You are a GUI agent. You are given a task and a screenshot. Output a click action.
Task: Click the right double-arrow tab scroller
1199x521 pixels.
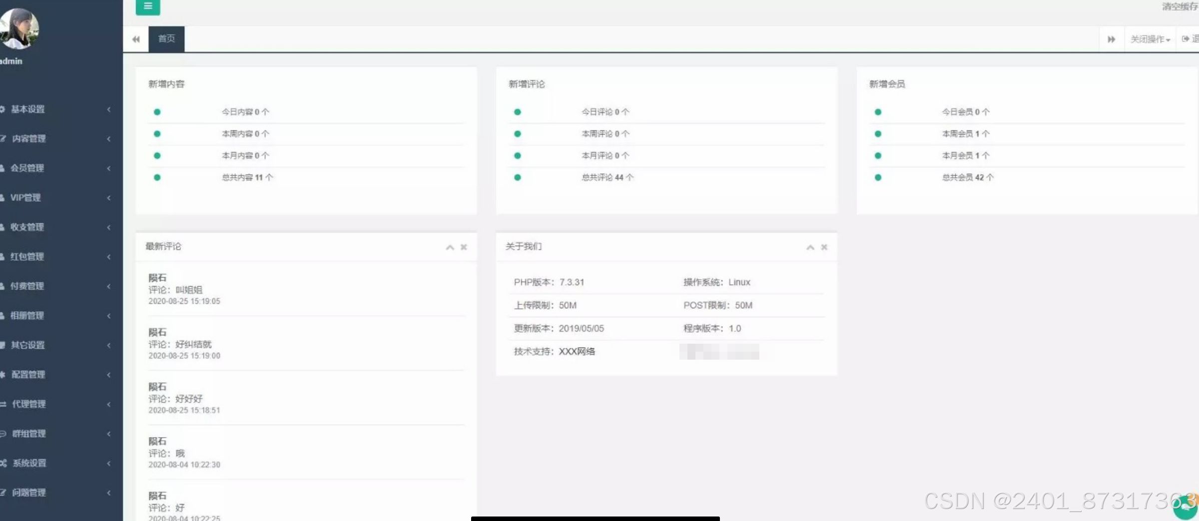tap(1111, 38)
